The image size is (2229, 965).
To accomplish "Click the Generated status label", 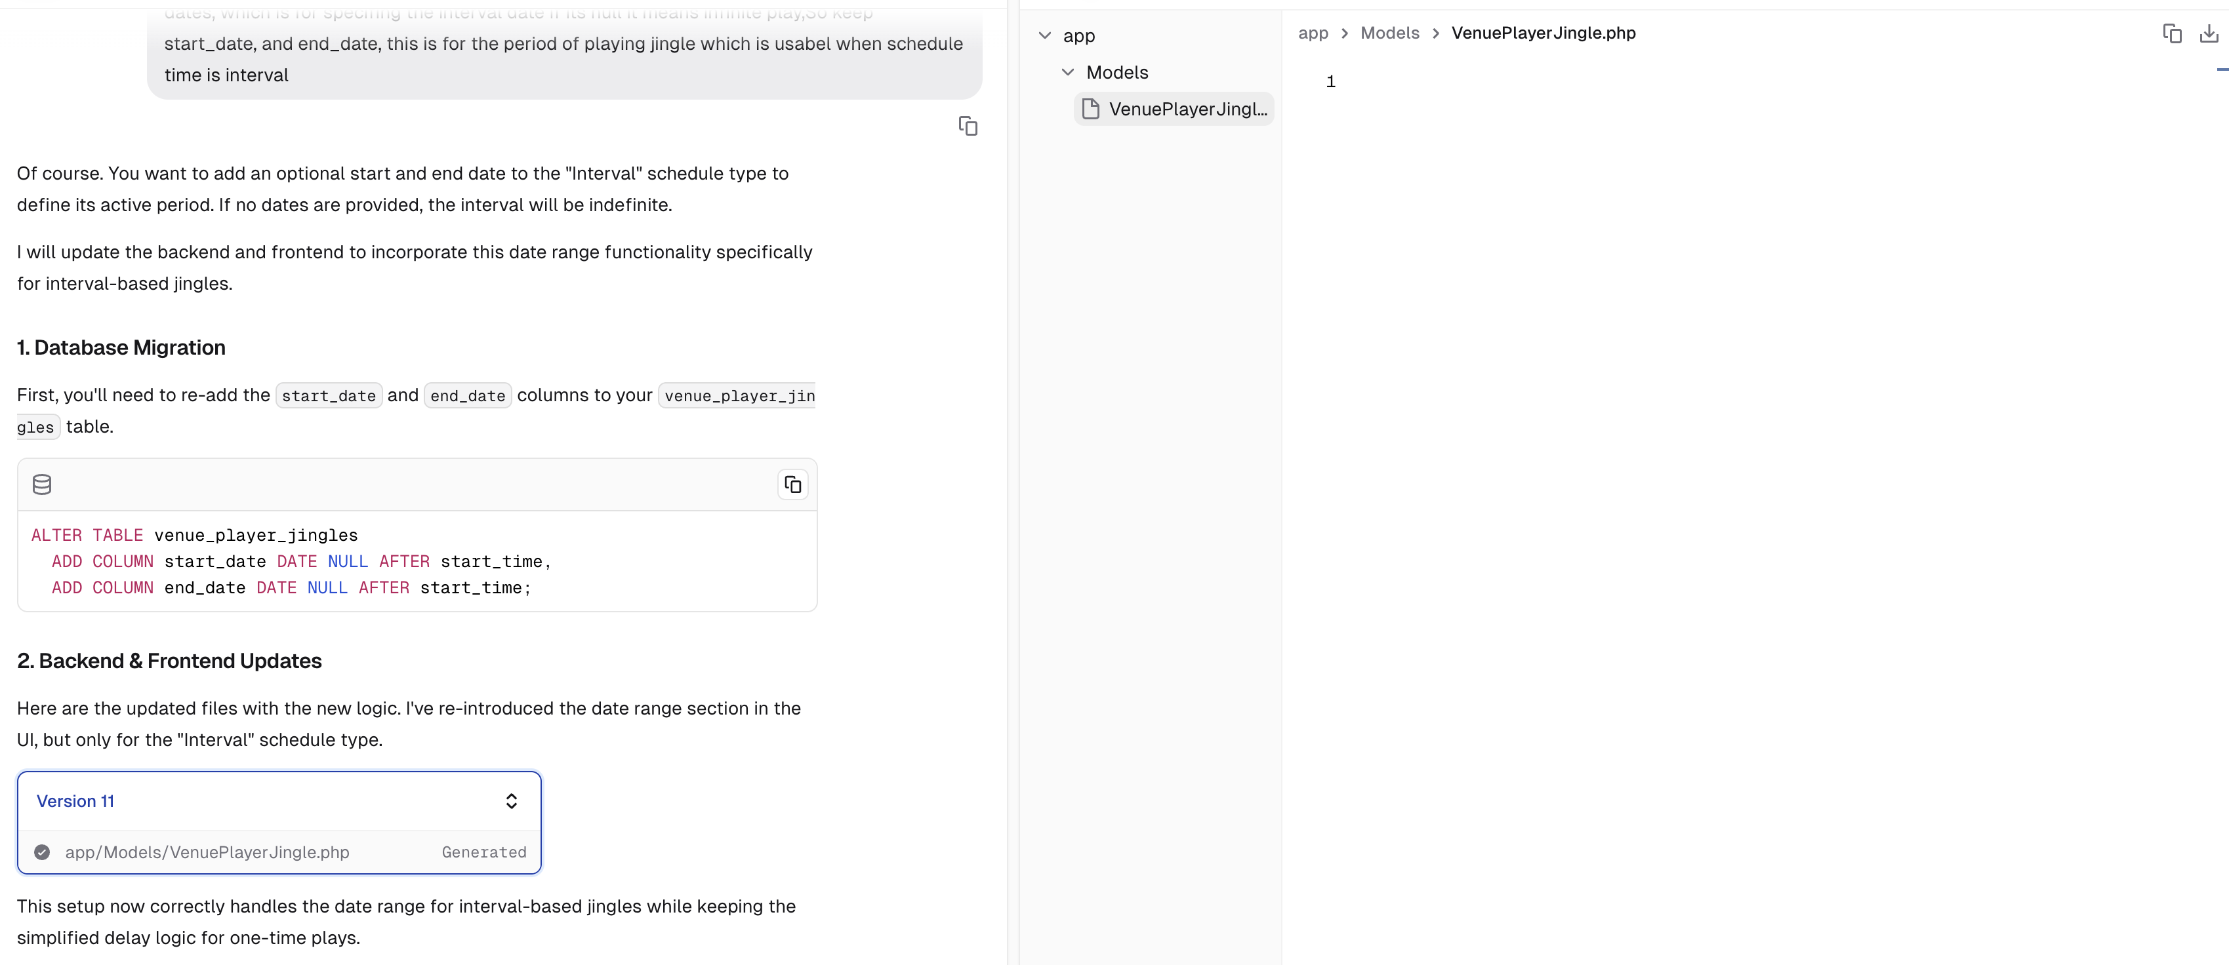I will [x=483, y=852].
